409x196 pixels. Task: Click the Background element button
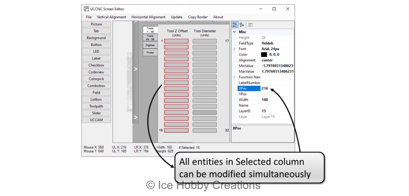coord(96,38)
